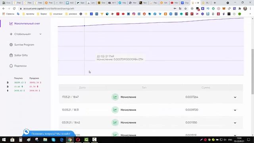
Task: Click amount 0.0011550
Action: [191, 122]
